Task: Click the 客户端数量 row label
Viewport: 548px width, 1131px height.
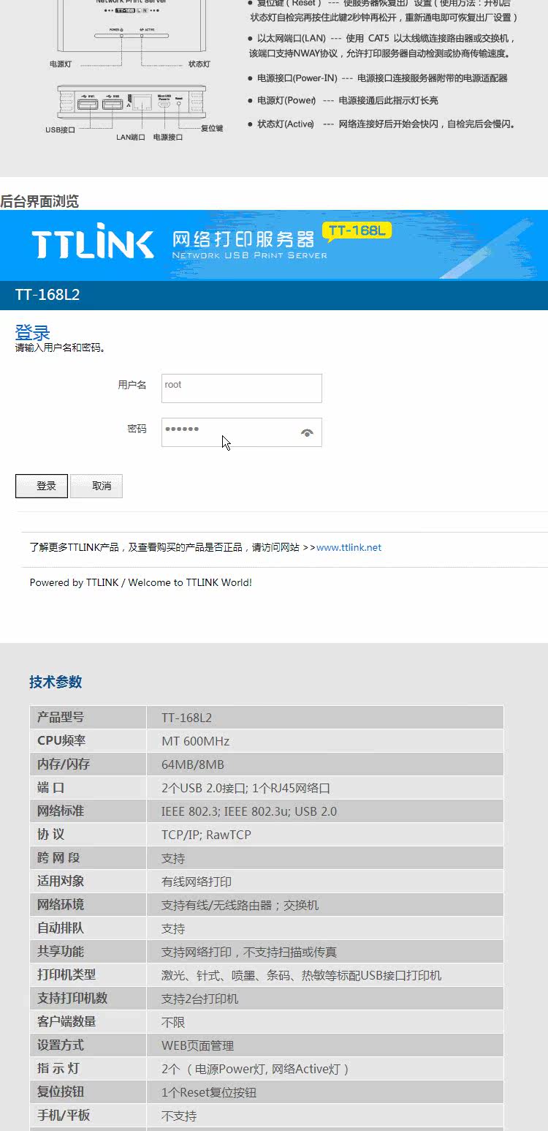Action: pos(66,1021)
